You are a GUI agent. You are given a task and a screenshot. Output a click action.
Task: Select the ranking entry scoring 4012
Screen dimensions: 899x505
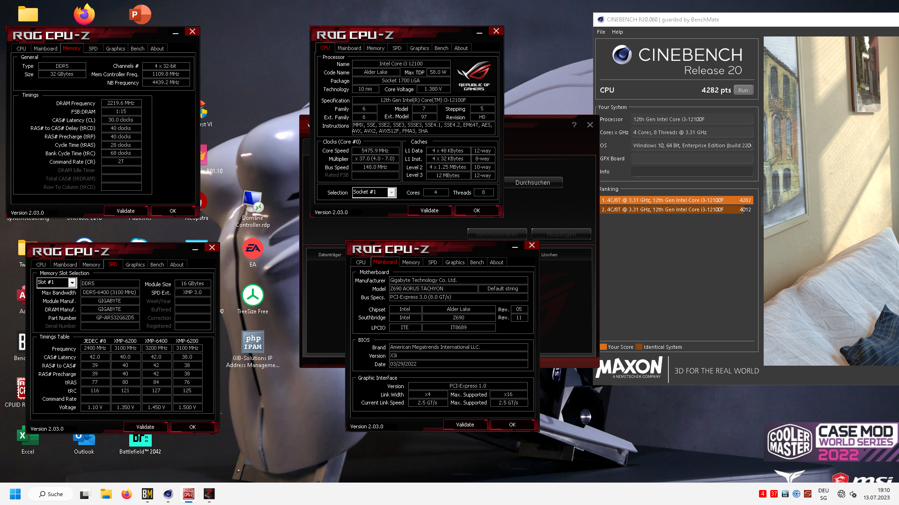pos(676,209)
